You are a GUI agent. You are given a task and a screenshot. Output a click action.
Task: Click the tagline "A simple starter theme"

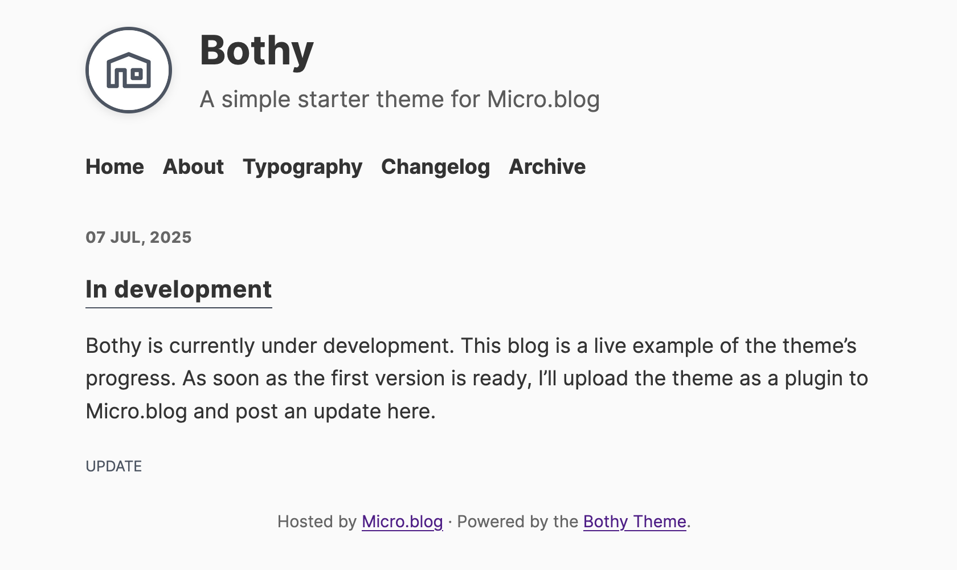342,99
